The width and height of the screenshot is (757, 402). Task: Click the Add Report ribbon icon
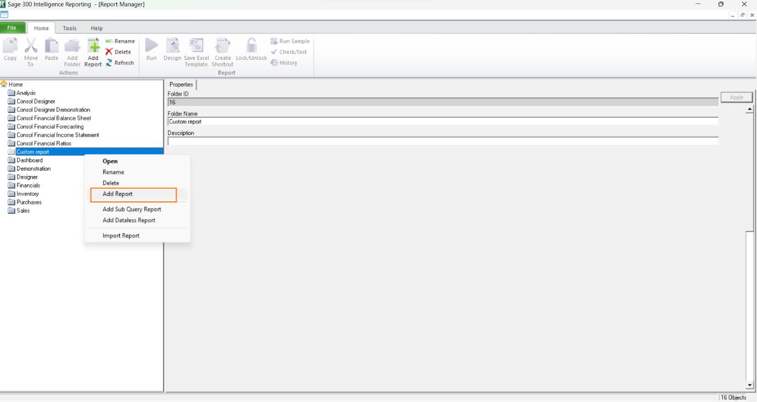click(93, 46)
